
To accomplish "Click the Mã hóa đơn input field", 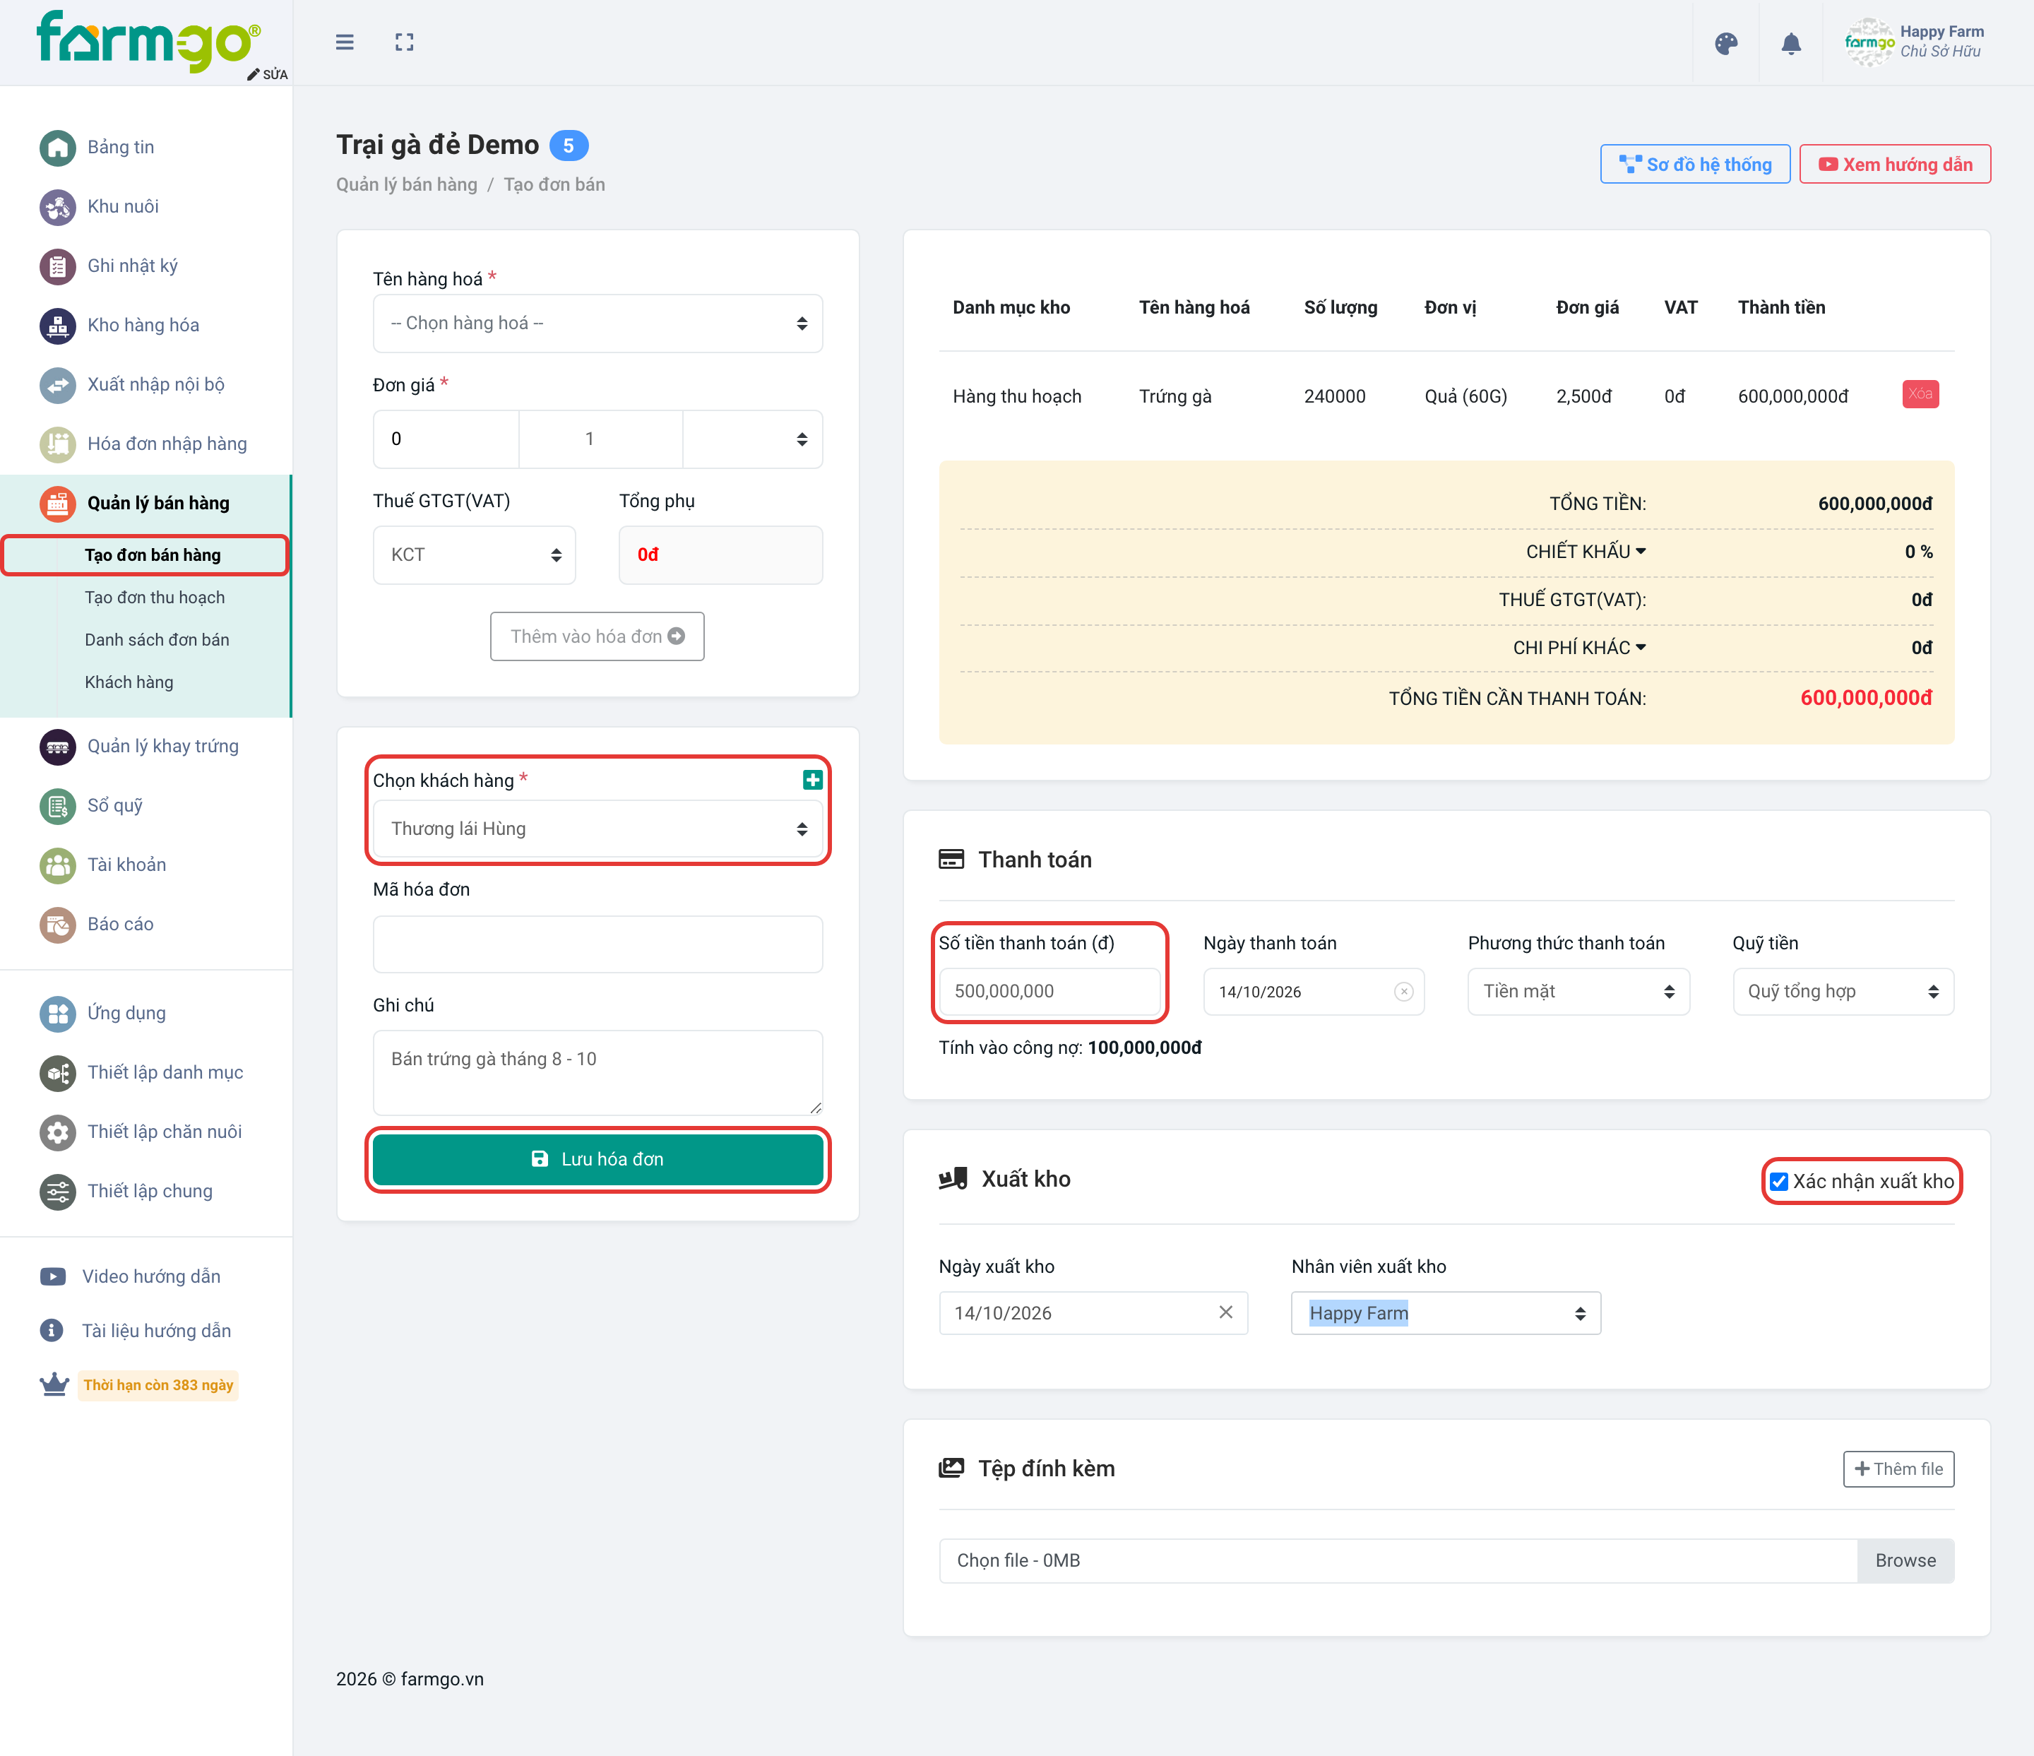I will [x=597, y=944].
